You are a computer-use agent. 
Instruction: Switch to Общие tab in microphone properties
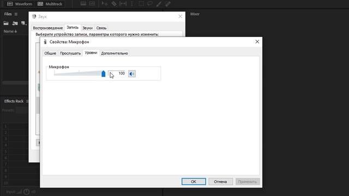pyautogui.click(x=50, y=53)
